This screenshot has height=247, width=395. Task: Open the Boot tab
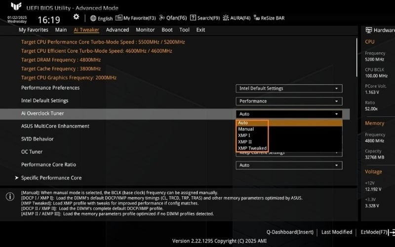coord(167,30)
